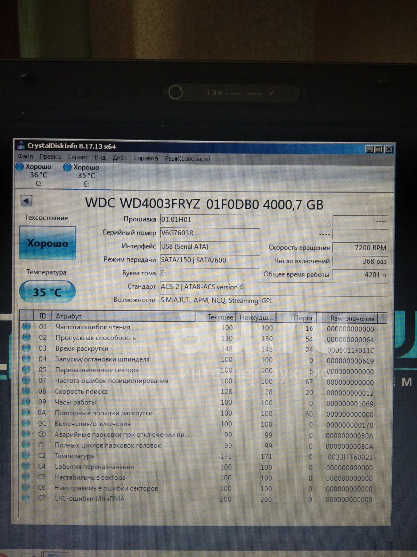Click the 35 °C temperature button

47,292
